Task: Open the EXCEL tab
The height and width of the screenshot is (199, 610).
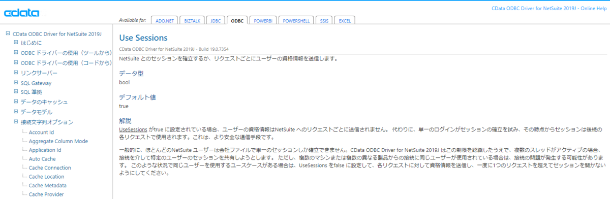Action: click(x=345, y=20)
